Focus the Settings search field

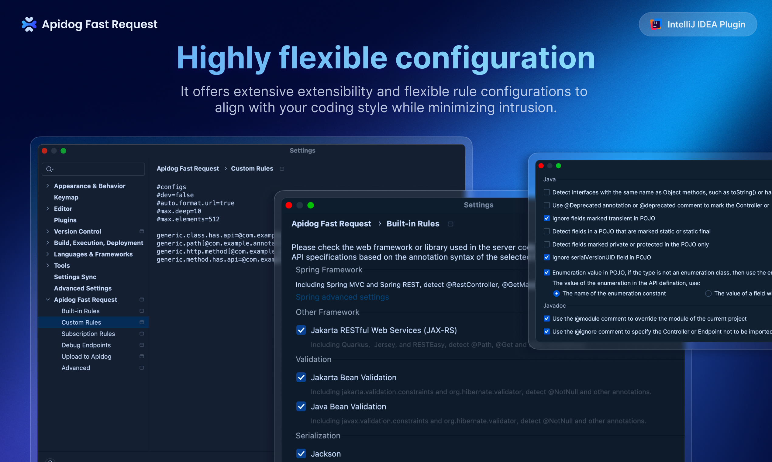click(93, 169)
